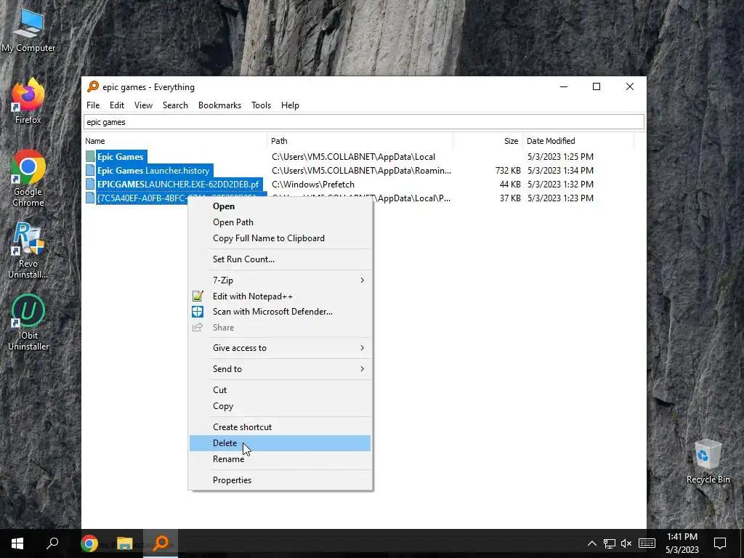Sort by Date Modified column header
This screenshot has width=744, height=558.
coord(578,141)
